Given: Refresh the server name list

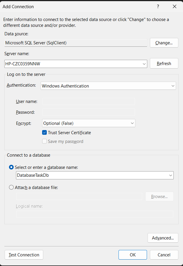Looking at the screenshot, I should coord(164,64).
